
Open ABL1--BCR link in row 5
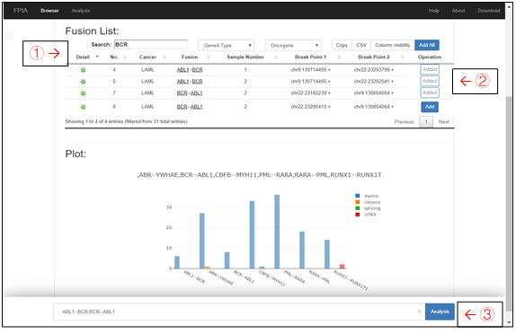(190, 81)
